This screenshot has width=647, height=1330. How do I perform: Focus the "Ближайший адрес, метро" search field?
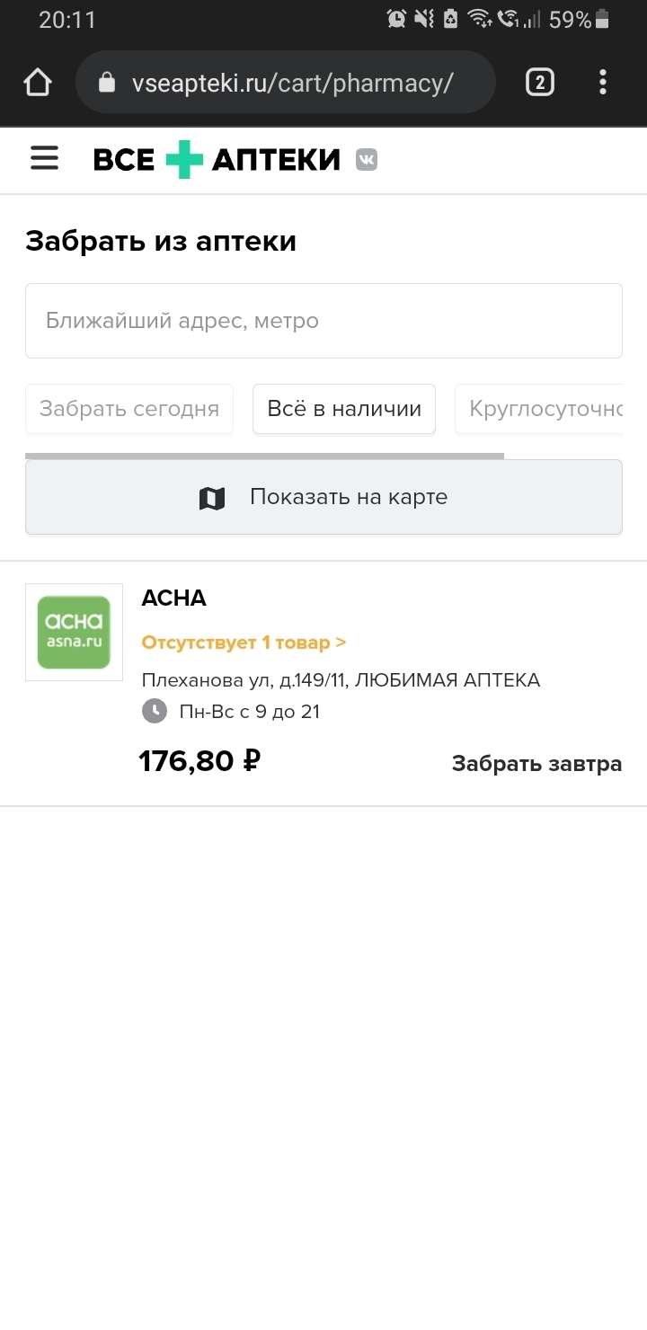click(323, 321)
